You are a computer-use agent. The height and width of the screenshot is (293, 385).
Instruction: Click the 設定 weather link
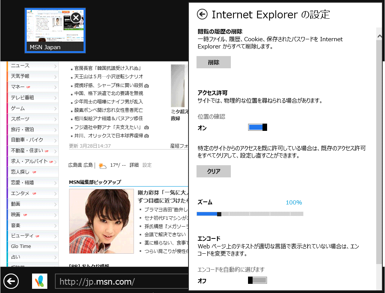pos(147,165)
